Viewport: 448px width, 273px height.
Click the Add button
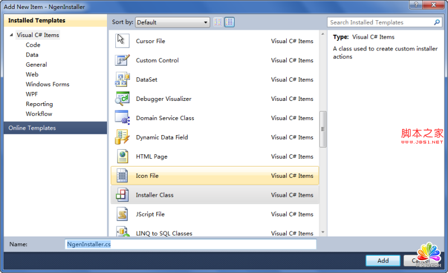(x=382, y=261)
